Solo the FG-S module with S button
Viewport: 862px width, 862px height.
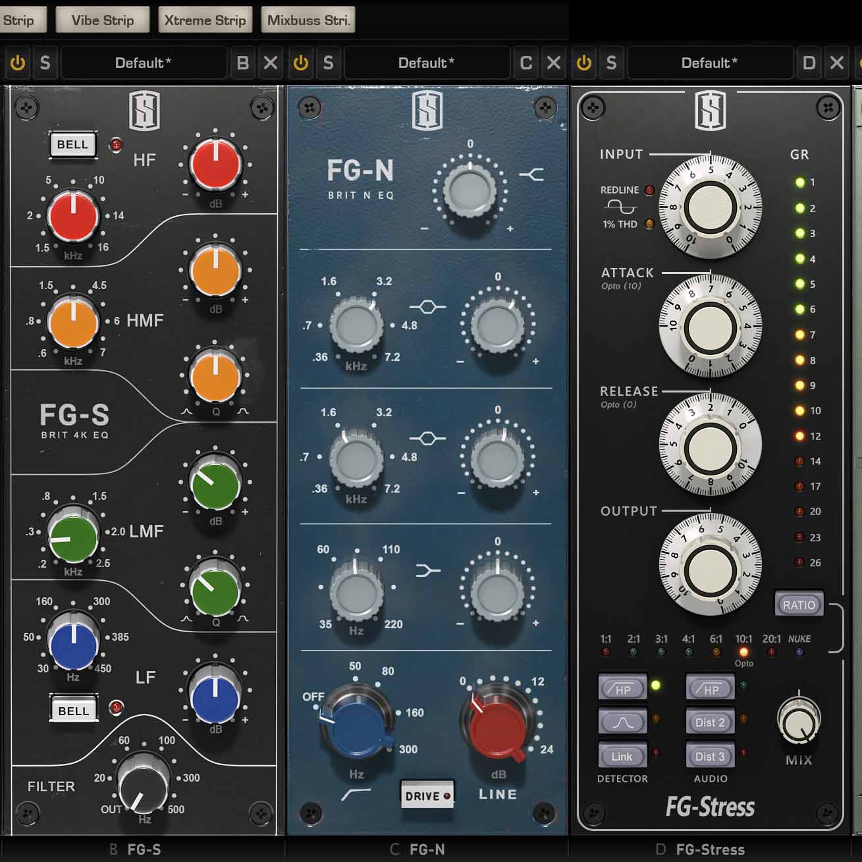(45, 63)
